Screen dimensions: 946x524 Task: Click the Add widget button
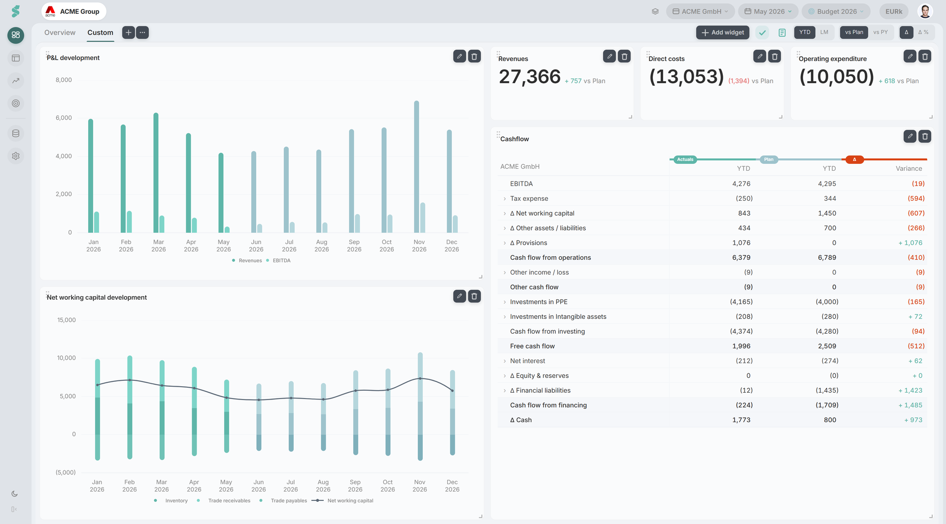point(723,32)
